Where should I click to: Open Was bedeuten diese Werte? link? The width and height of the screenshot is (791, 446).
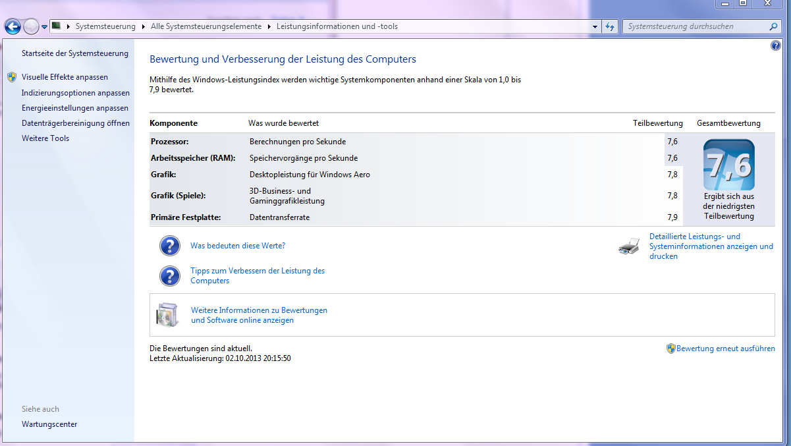(x=238, y=246)
